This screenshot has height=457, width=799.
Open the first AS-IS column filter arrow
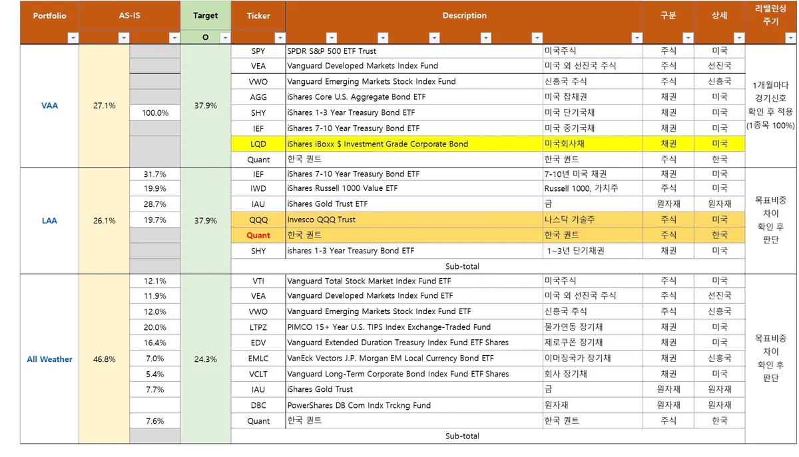(x=123, y=38)
